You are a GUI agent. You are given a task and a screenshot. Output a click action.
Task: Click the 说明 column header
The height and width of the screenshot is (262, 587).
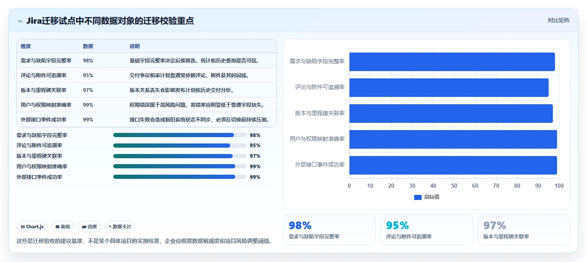point(135,46)
